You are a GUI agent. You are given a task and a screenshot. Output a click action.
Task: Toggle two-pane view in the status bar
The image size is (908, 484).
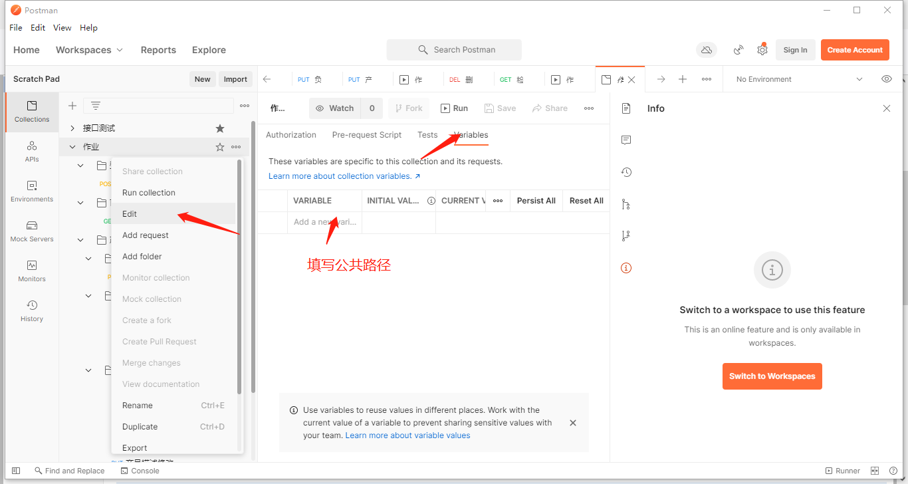click(875, 471)
